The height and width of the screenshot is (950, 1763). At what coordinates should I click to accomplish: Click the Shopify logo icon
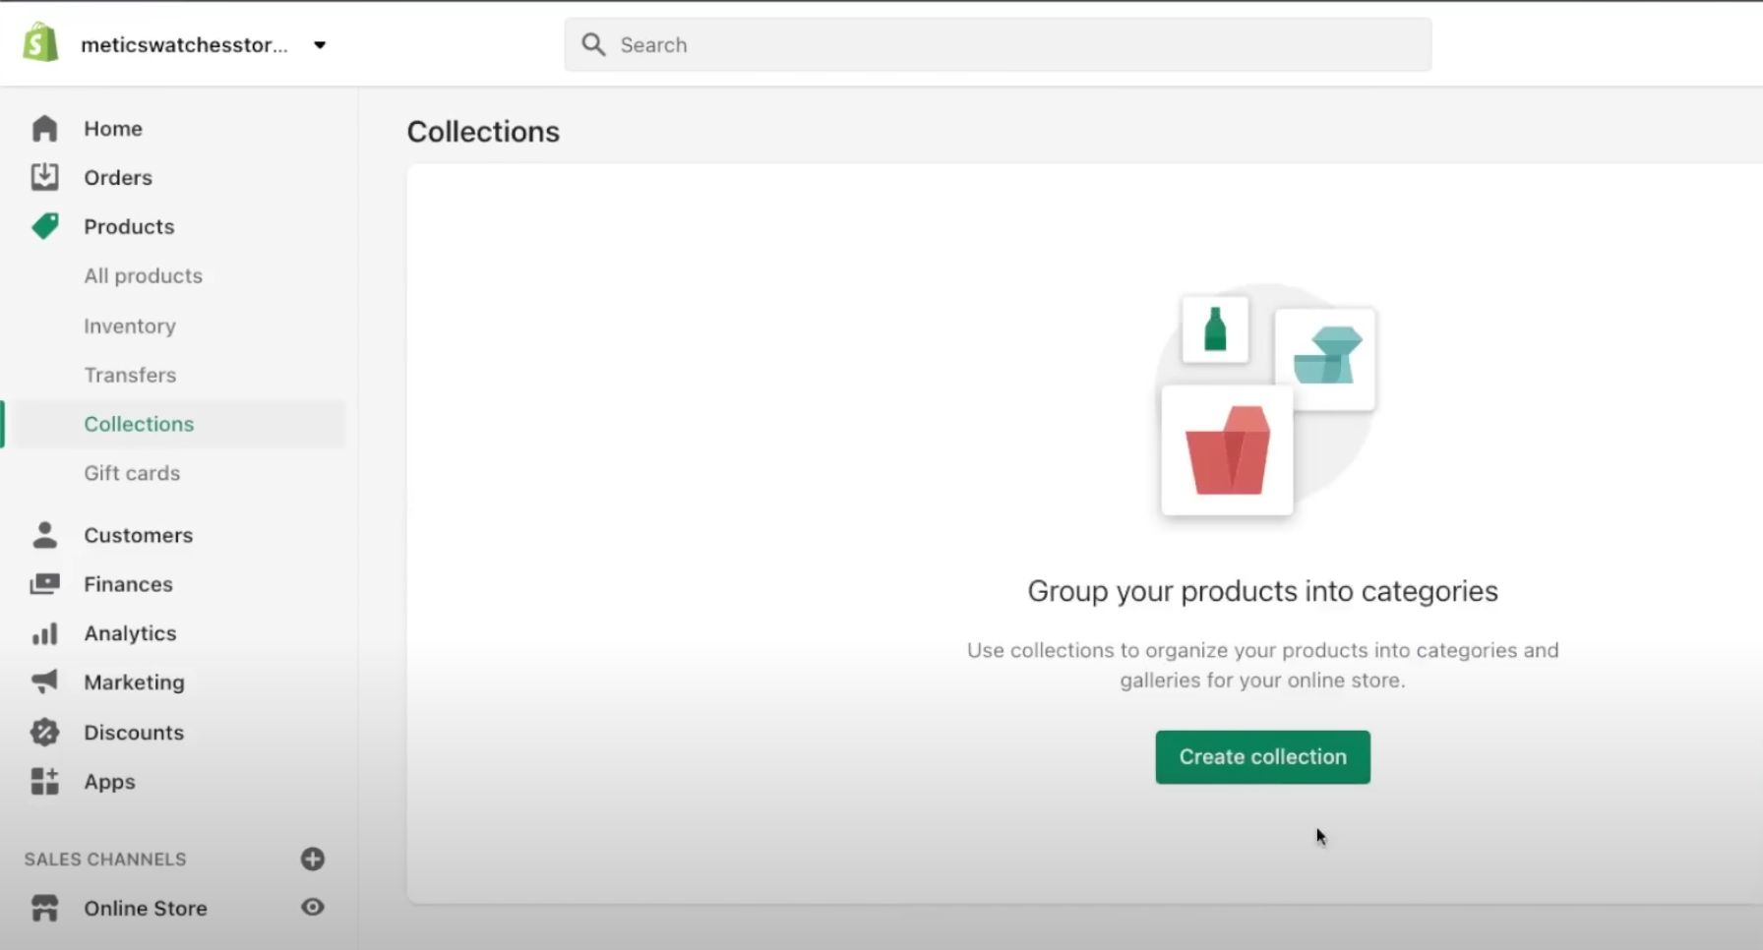40,43
